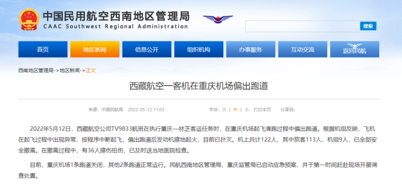Focus the search input field
Viewport: 402px width, 191px height.
coord(302,26)
